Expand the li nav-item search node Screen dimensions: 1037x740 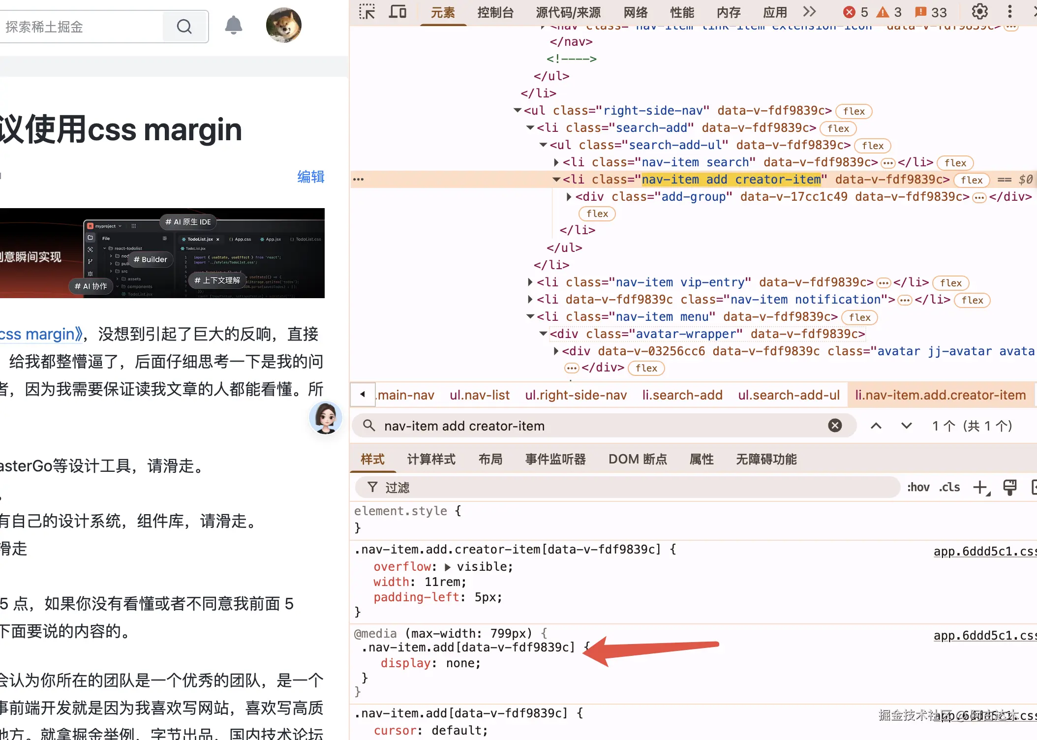point(556,162)
